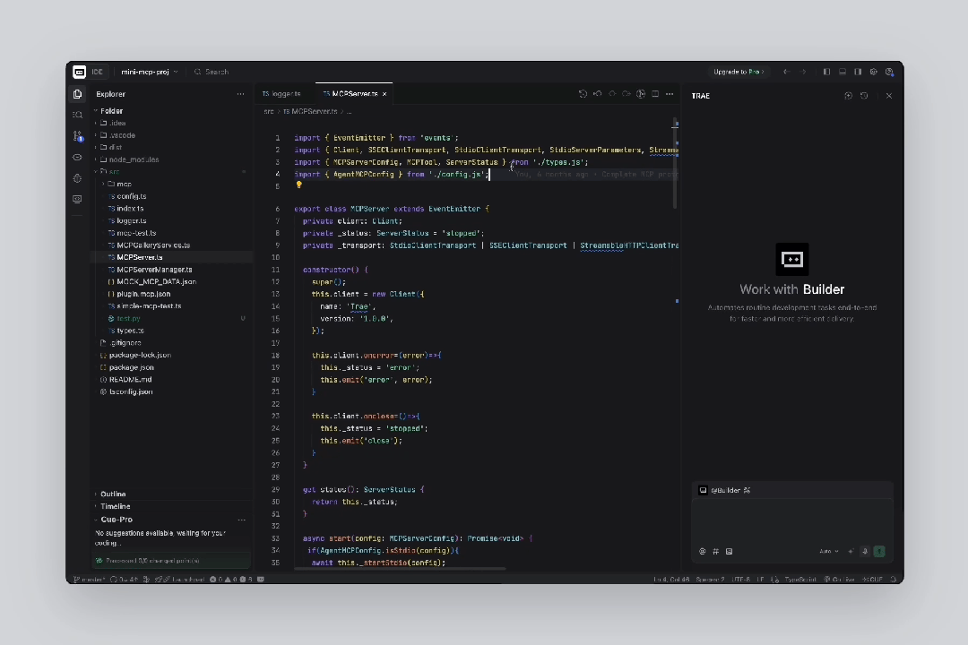The image size is (968, 645).
Task: Expand the .vscode folder
Action: click(x=96, y=135)
